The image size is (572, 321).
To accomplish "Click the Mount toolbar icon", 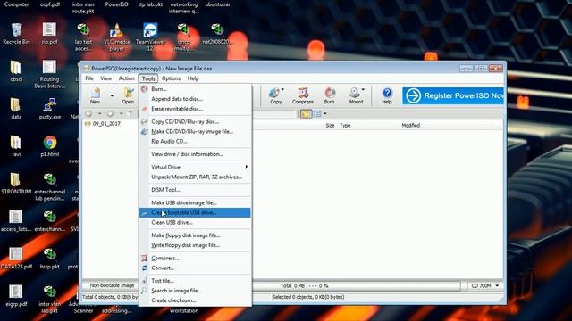I will point(356,95).
